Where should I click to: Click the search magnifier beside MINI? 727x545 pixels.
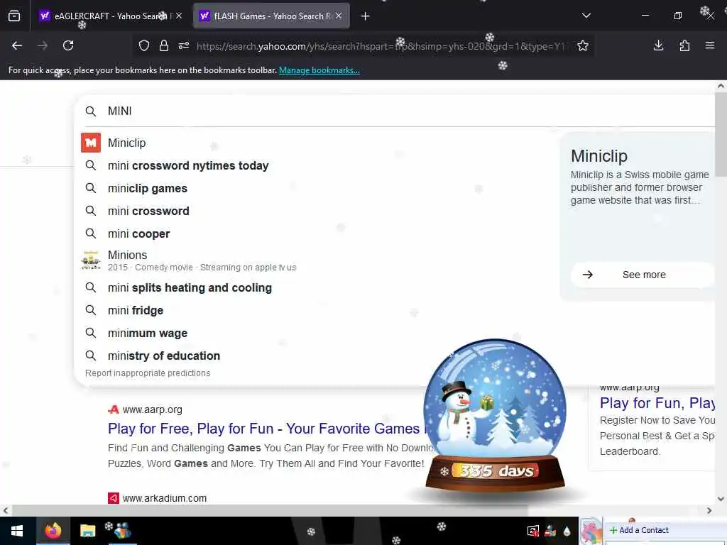91,111
